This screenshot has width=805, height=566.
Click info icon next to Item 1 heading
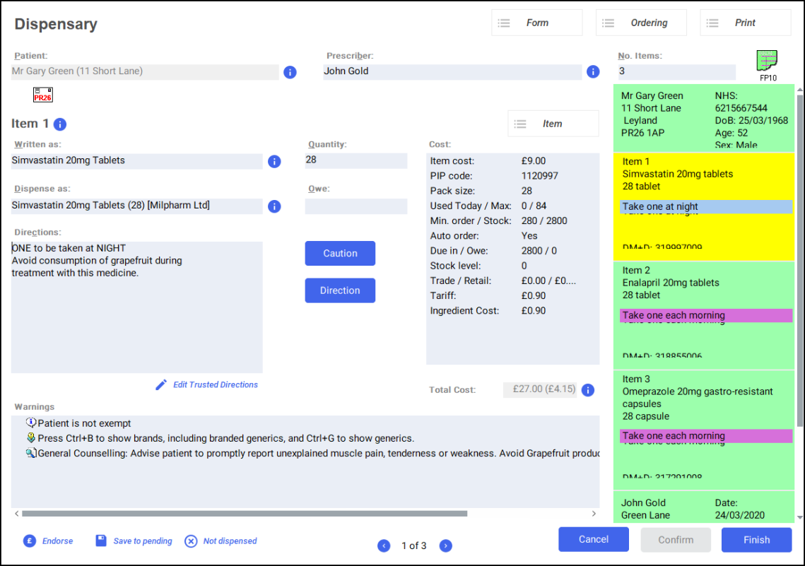click(x=60, y=124)
